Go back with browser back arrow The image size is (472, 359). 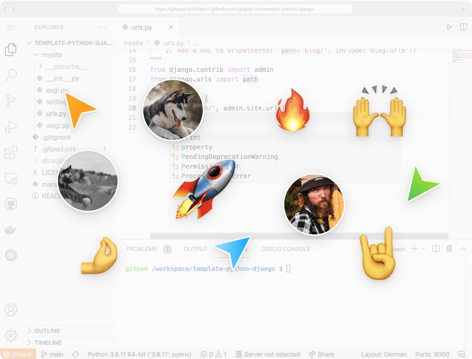[x=5, y=9]
